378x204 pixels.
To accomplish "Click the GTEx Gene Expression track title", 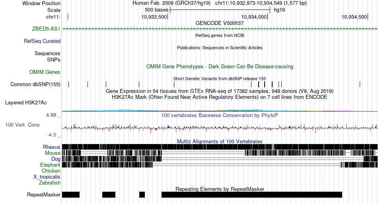I will point(220,91).
